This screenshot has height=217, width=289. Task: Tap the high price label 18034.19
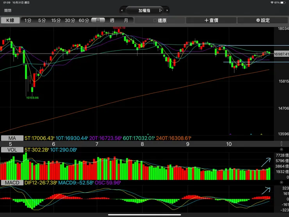tap(119, 28)
